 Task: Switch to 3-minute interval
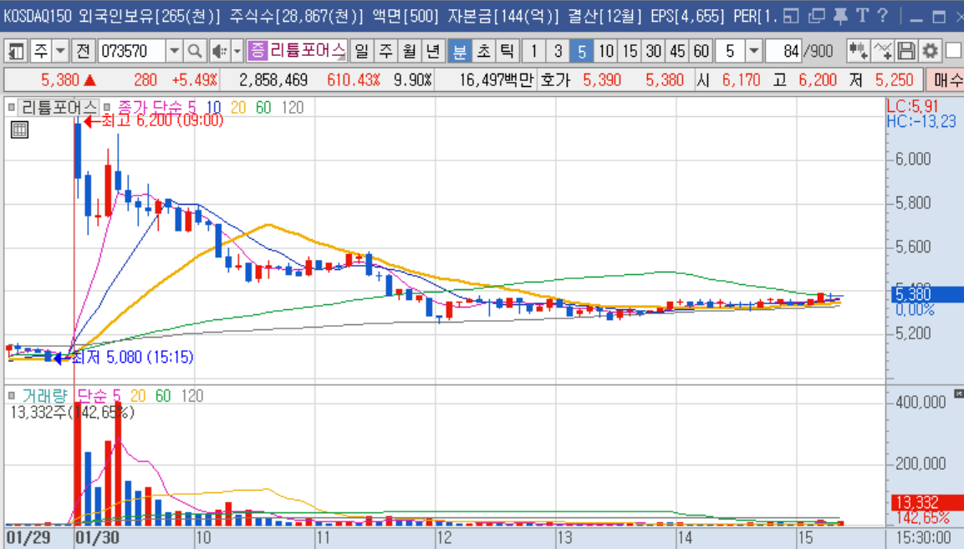point(558,51)
